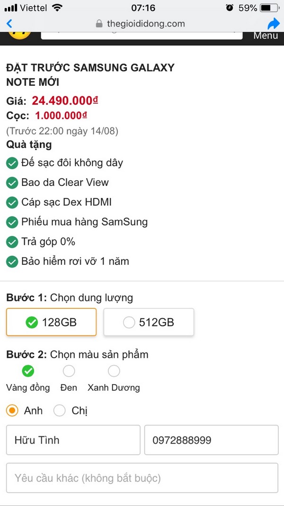Choose the Chị title radio button

coord(60,411)
